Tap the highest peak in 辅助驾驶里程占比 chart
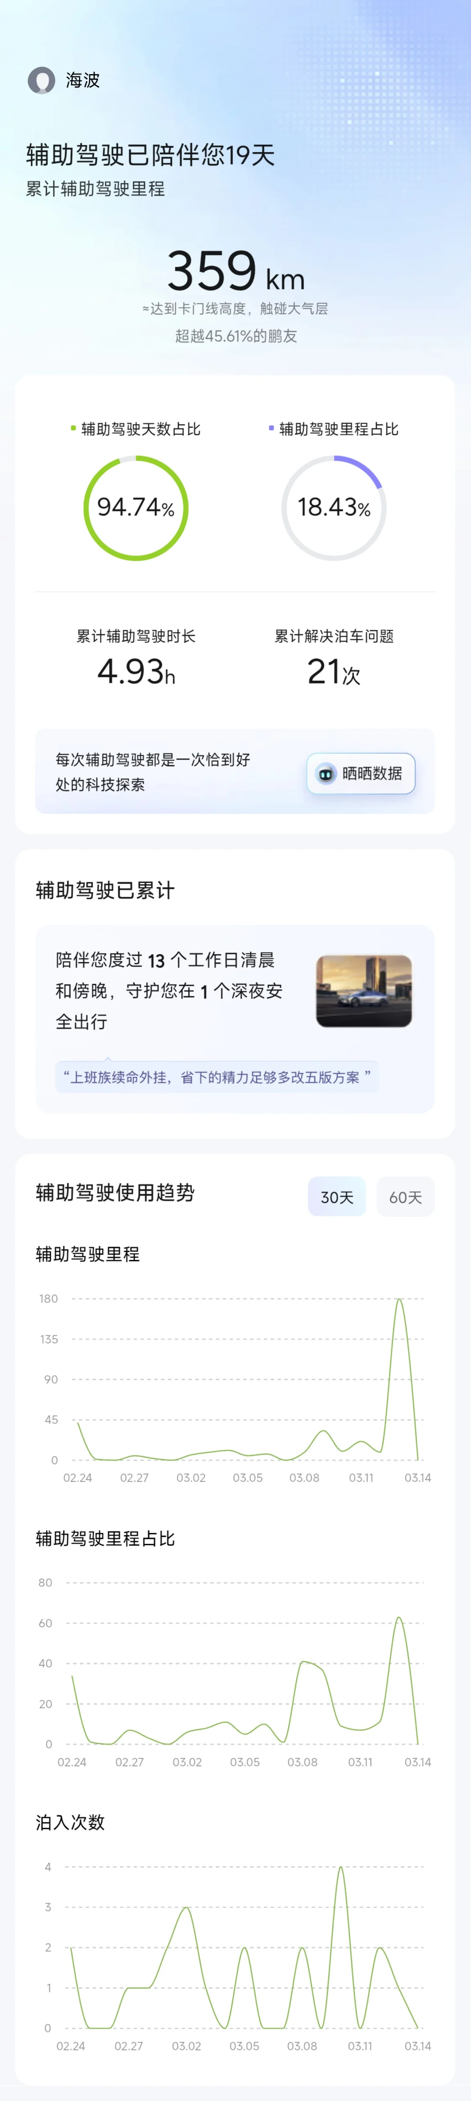 pos(399,1617)
